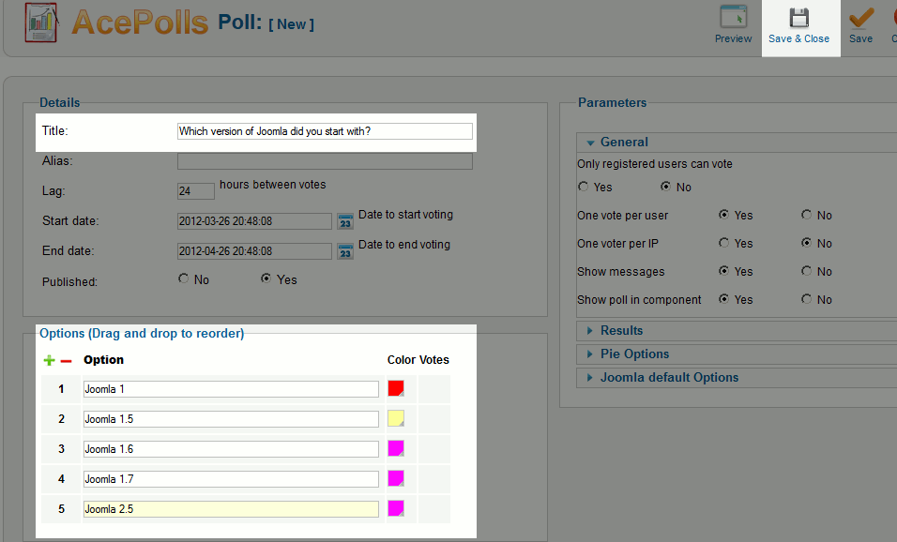Click the Save checkmark icon
Viewport: 897px width, 542px height.
[x=860, y=18]
